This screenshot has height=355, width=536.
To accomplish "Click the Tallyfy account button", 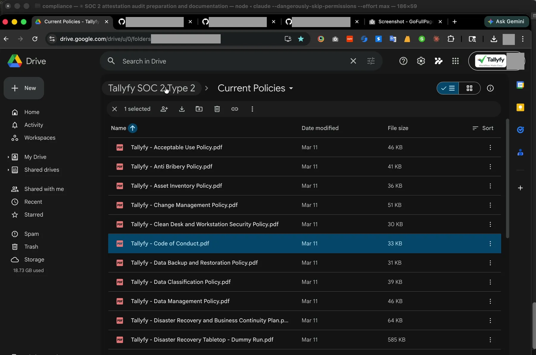I will click(496, 61).
